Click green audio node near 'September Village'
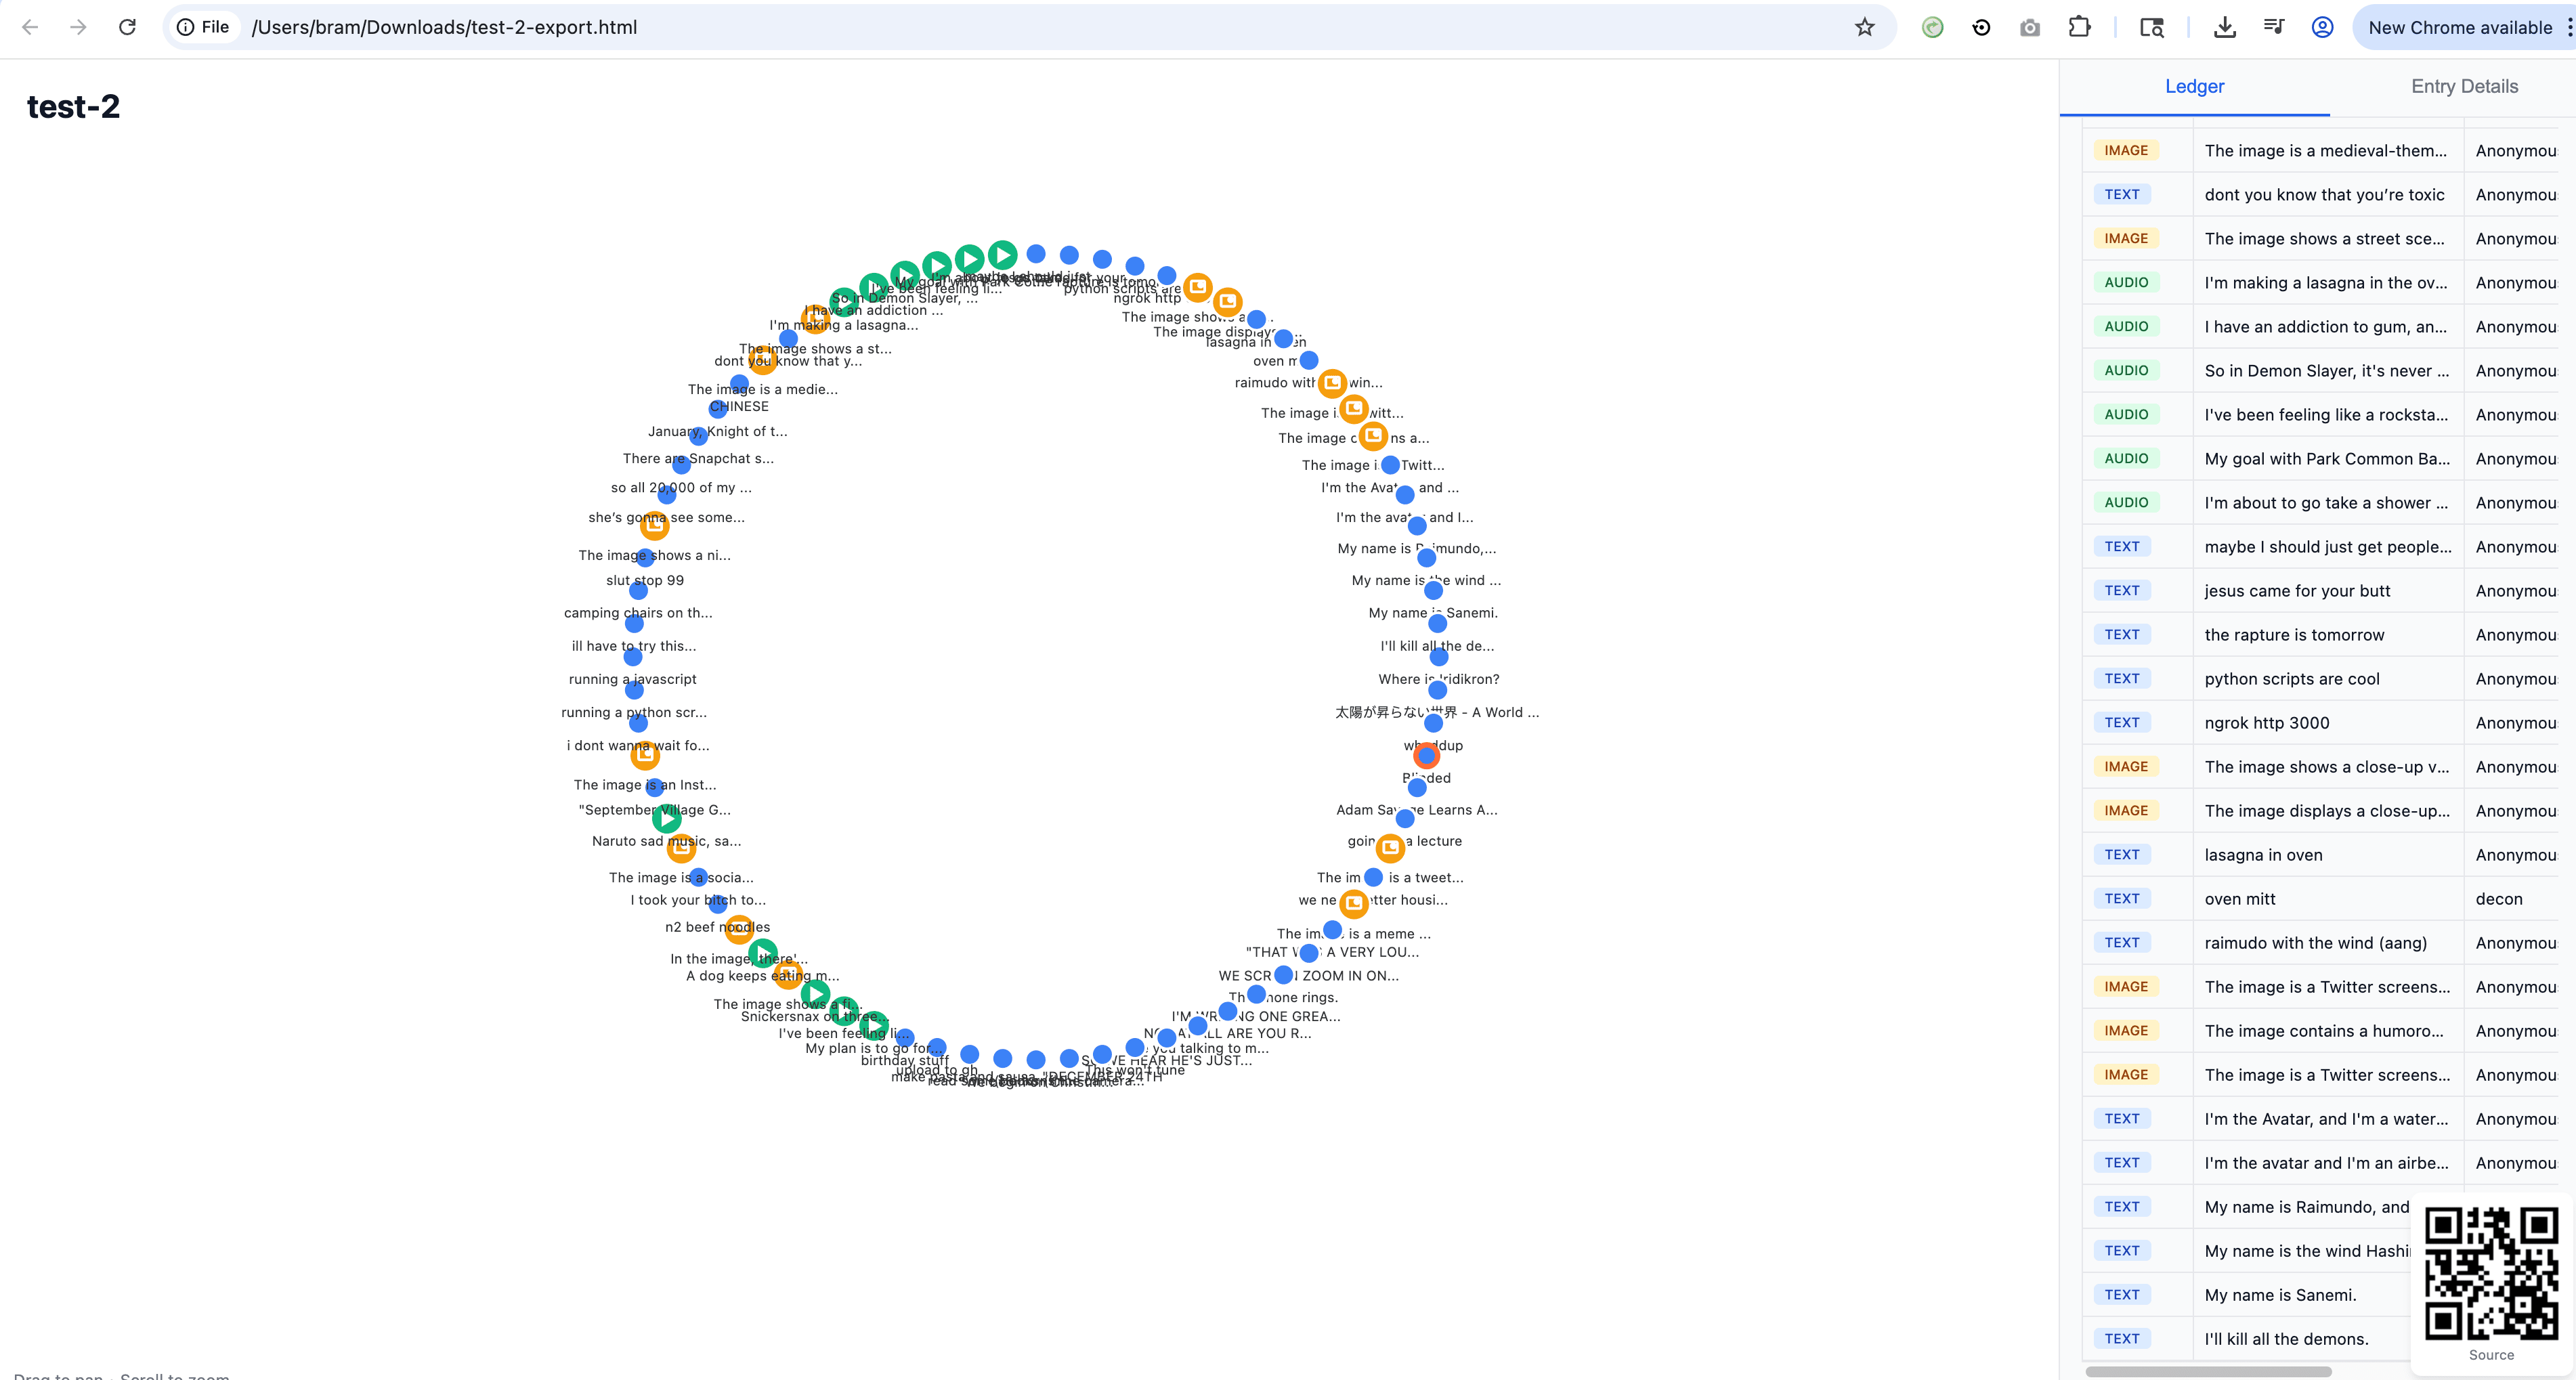Screen dimensions: 2576x1380 [x=667, y=819]
